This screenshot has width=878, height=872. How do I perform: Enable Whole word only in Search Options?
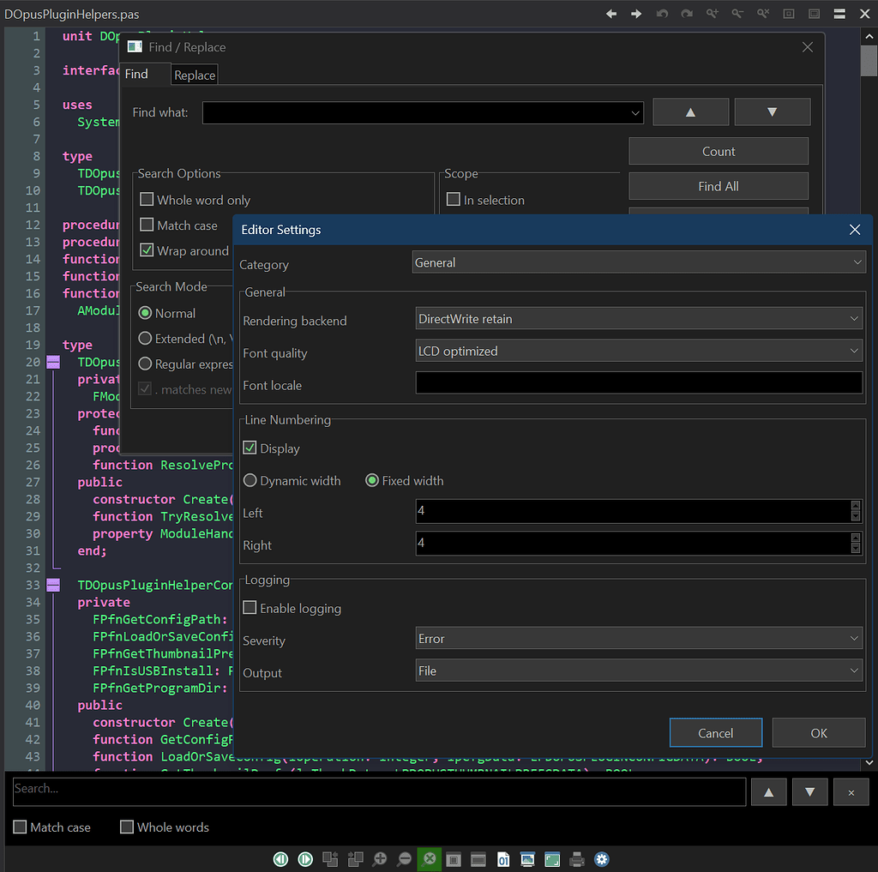point(147,200)
